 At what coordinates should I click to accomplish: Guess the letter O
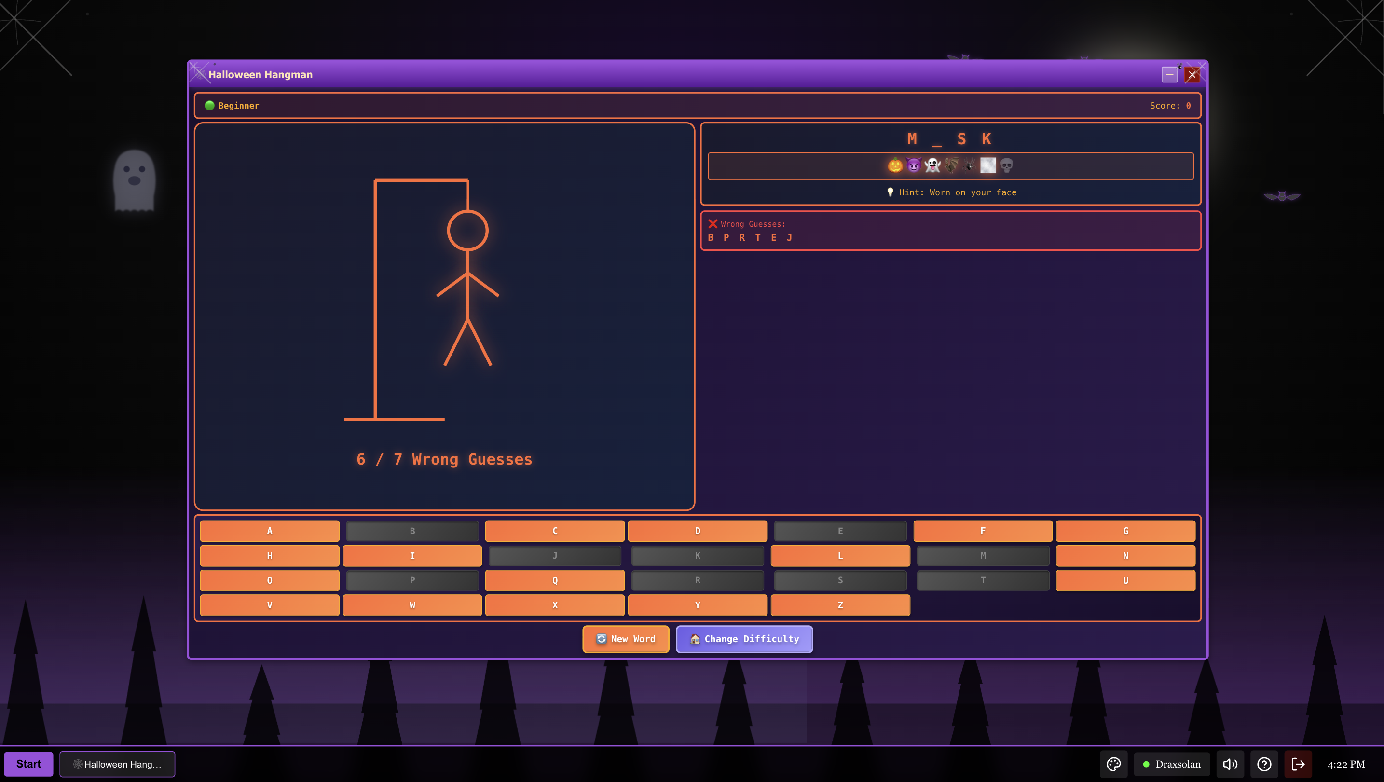(x=269, y=580)
